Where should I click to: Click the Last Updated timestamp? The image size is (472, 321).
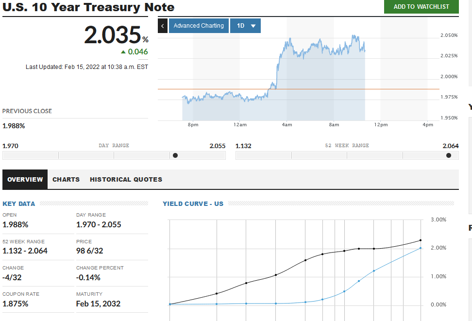(x=87, y=67)
